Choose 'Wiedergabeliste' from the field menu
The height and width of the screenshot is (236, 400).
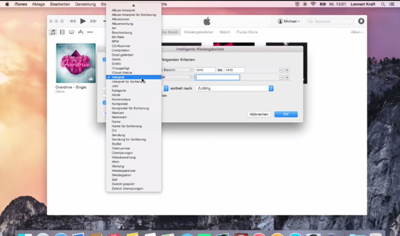134,171
